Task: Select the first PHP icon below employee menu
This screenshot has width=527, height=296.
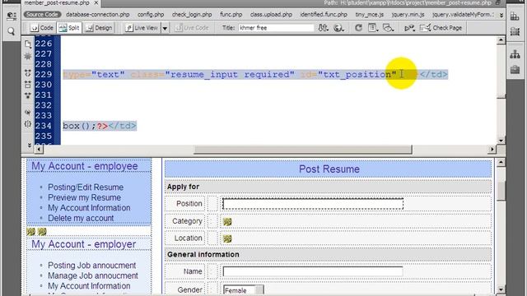Action: pos(31,232)
